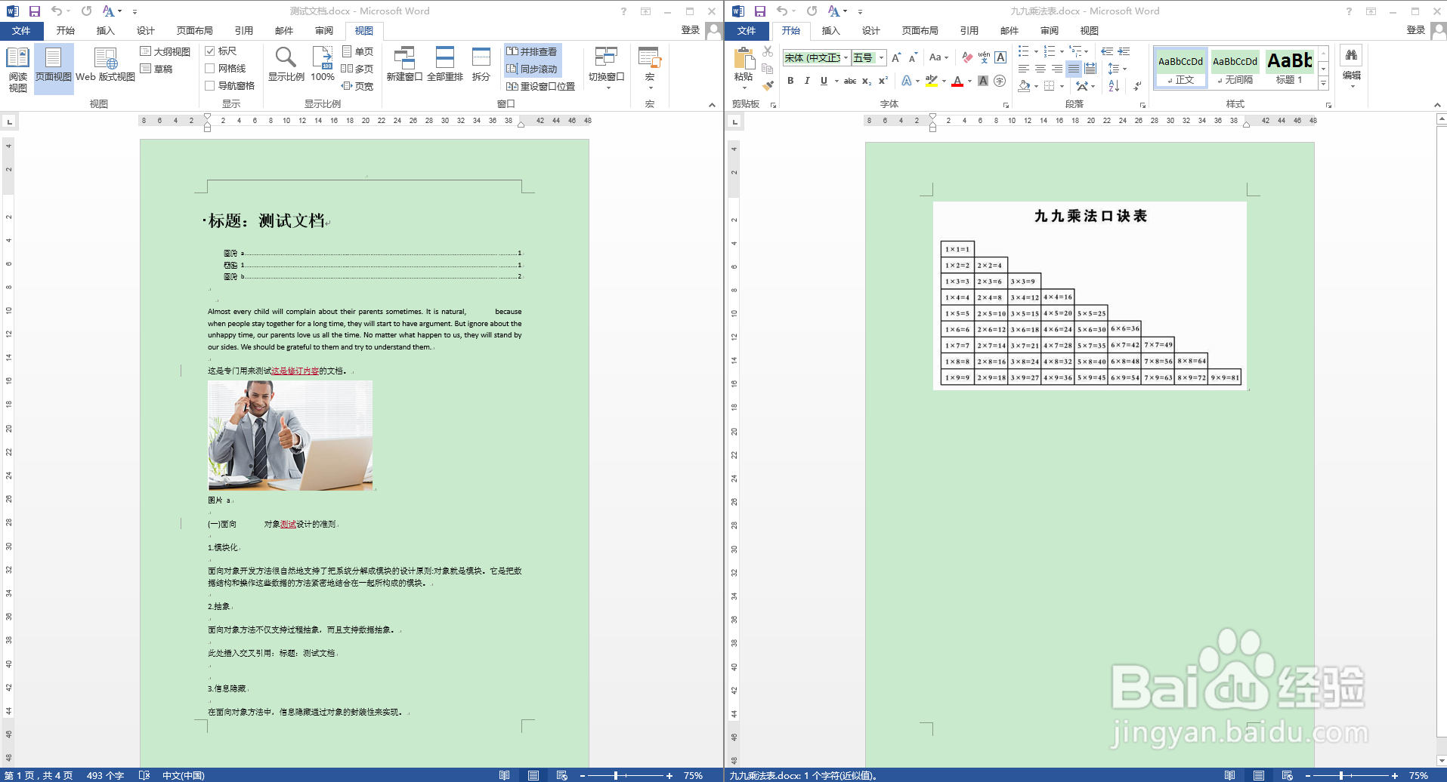The height and width of the screenshot is (782, 1447).
Task: Open 插入 tab in left window
Action: [106, 31]
